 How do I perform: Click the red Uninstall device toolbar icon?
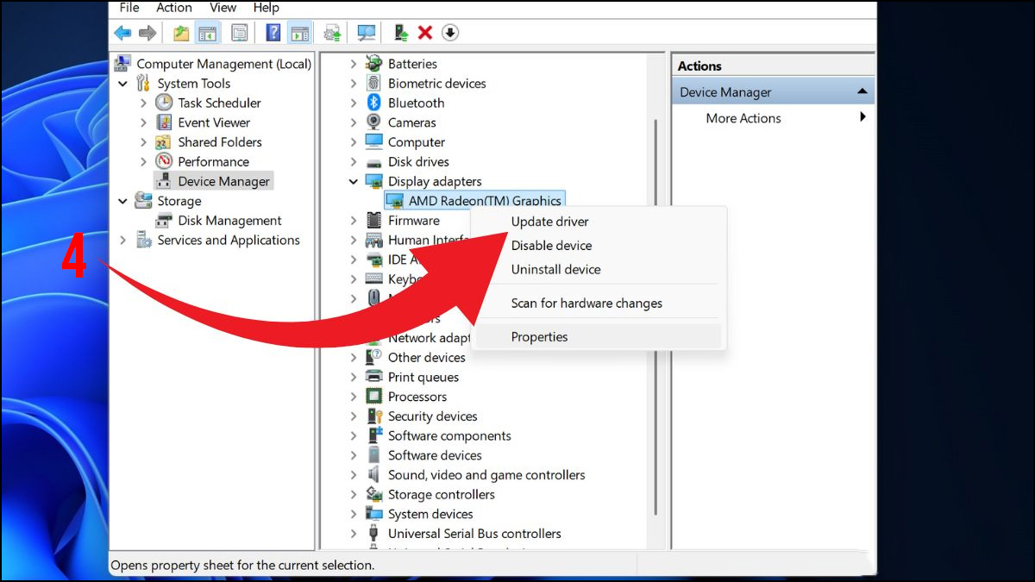click(425, 32)
